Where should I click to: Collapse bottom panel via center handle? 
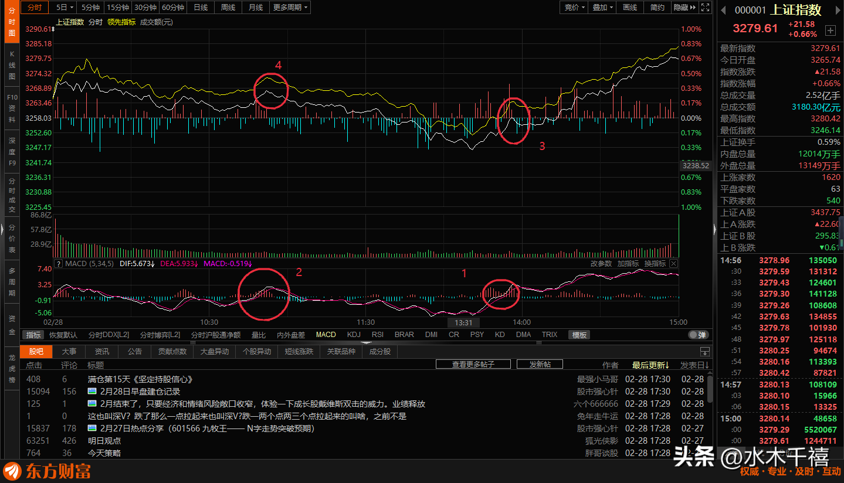pyautogui.click(x=366, y=343)
